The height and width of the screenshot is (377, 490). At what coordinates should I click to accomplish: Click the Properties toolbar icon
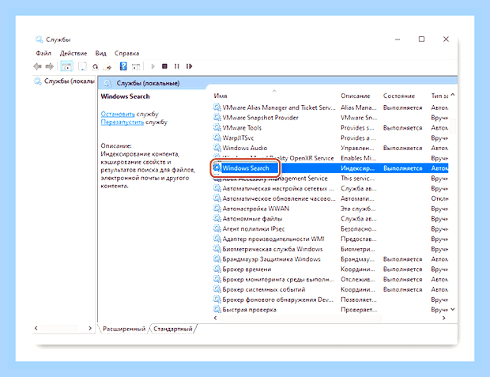(x=82, y=66)
